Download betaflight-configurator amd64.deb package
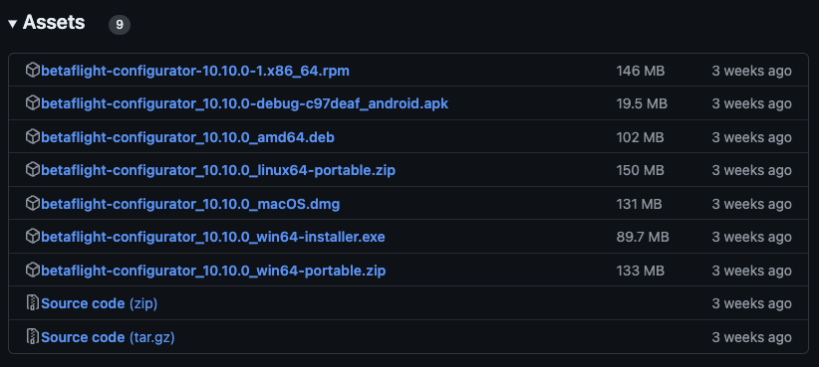819x367 pixels. 187,137
